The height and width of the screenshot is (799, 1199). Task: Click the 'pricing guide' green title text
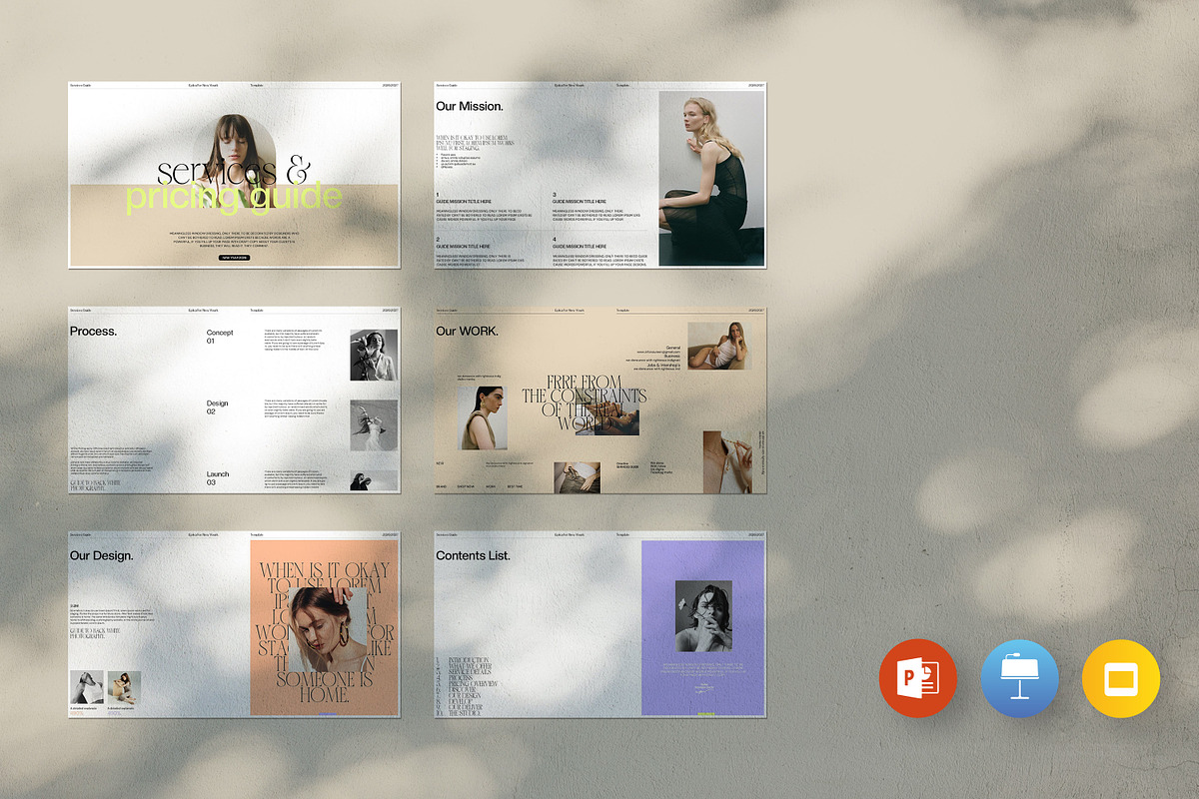(x=234, y=198)
